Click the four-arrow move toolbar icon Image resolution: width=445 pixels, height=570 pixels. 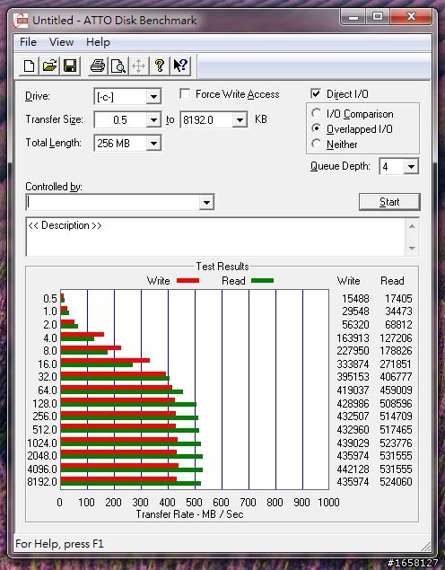[139, 66]
